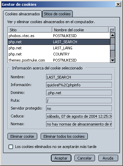
Task: Click the Cancelar button
Action: pos(84,158)
